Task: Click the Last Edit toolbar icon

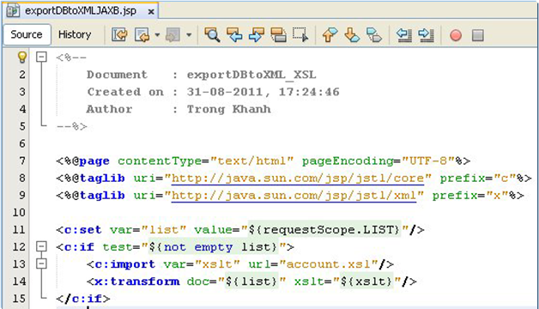Action: click(119, 35)
